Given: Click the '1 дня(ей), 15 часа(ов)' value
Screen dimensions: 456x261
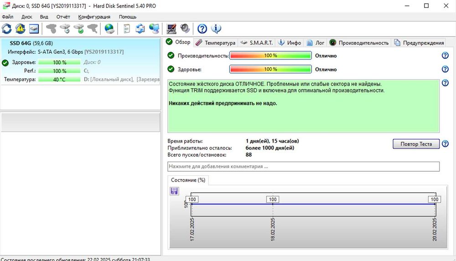Looking at the screenshot, I should click(x=272, y=141).
